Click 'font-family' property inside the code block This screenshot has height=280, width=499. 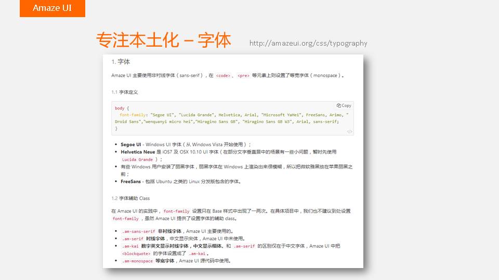coord(133,115)
